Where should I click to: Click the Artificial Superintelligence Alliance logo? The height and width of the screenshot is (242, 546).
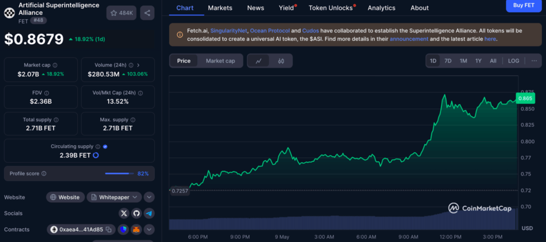tap(9, 13)
